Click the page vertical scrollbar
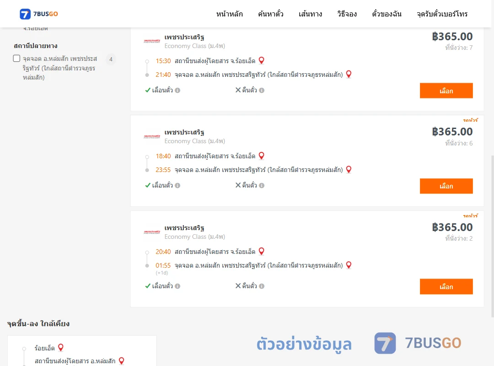This screenshot has width=494, height=366. 492,236
